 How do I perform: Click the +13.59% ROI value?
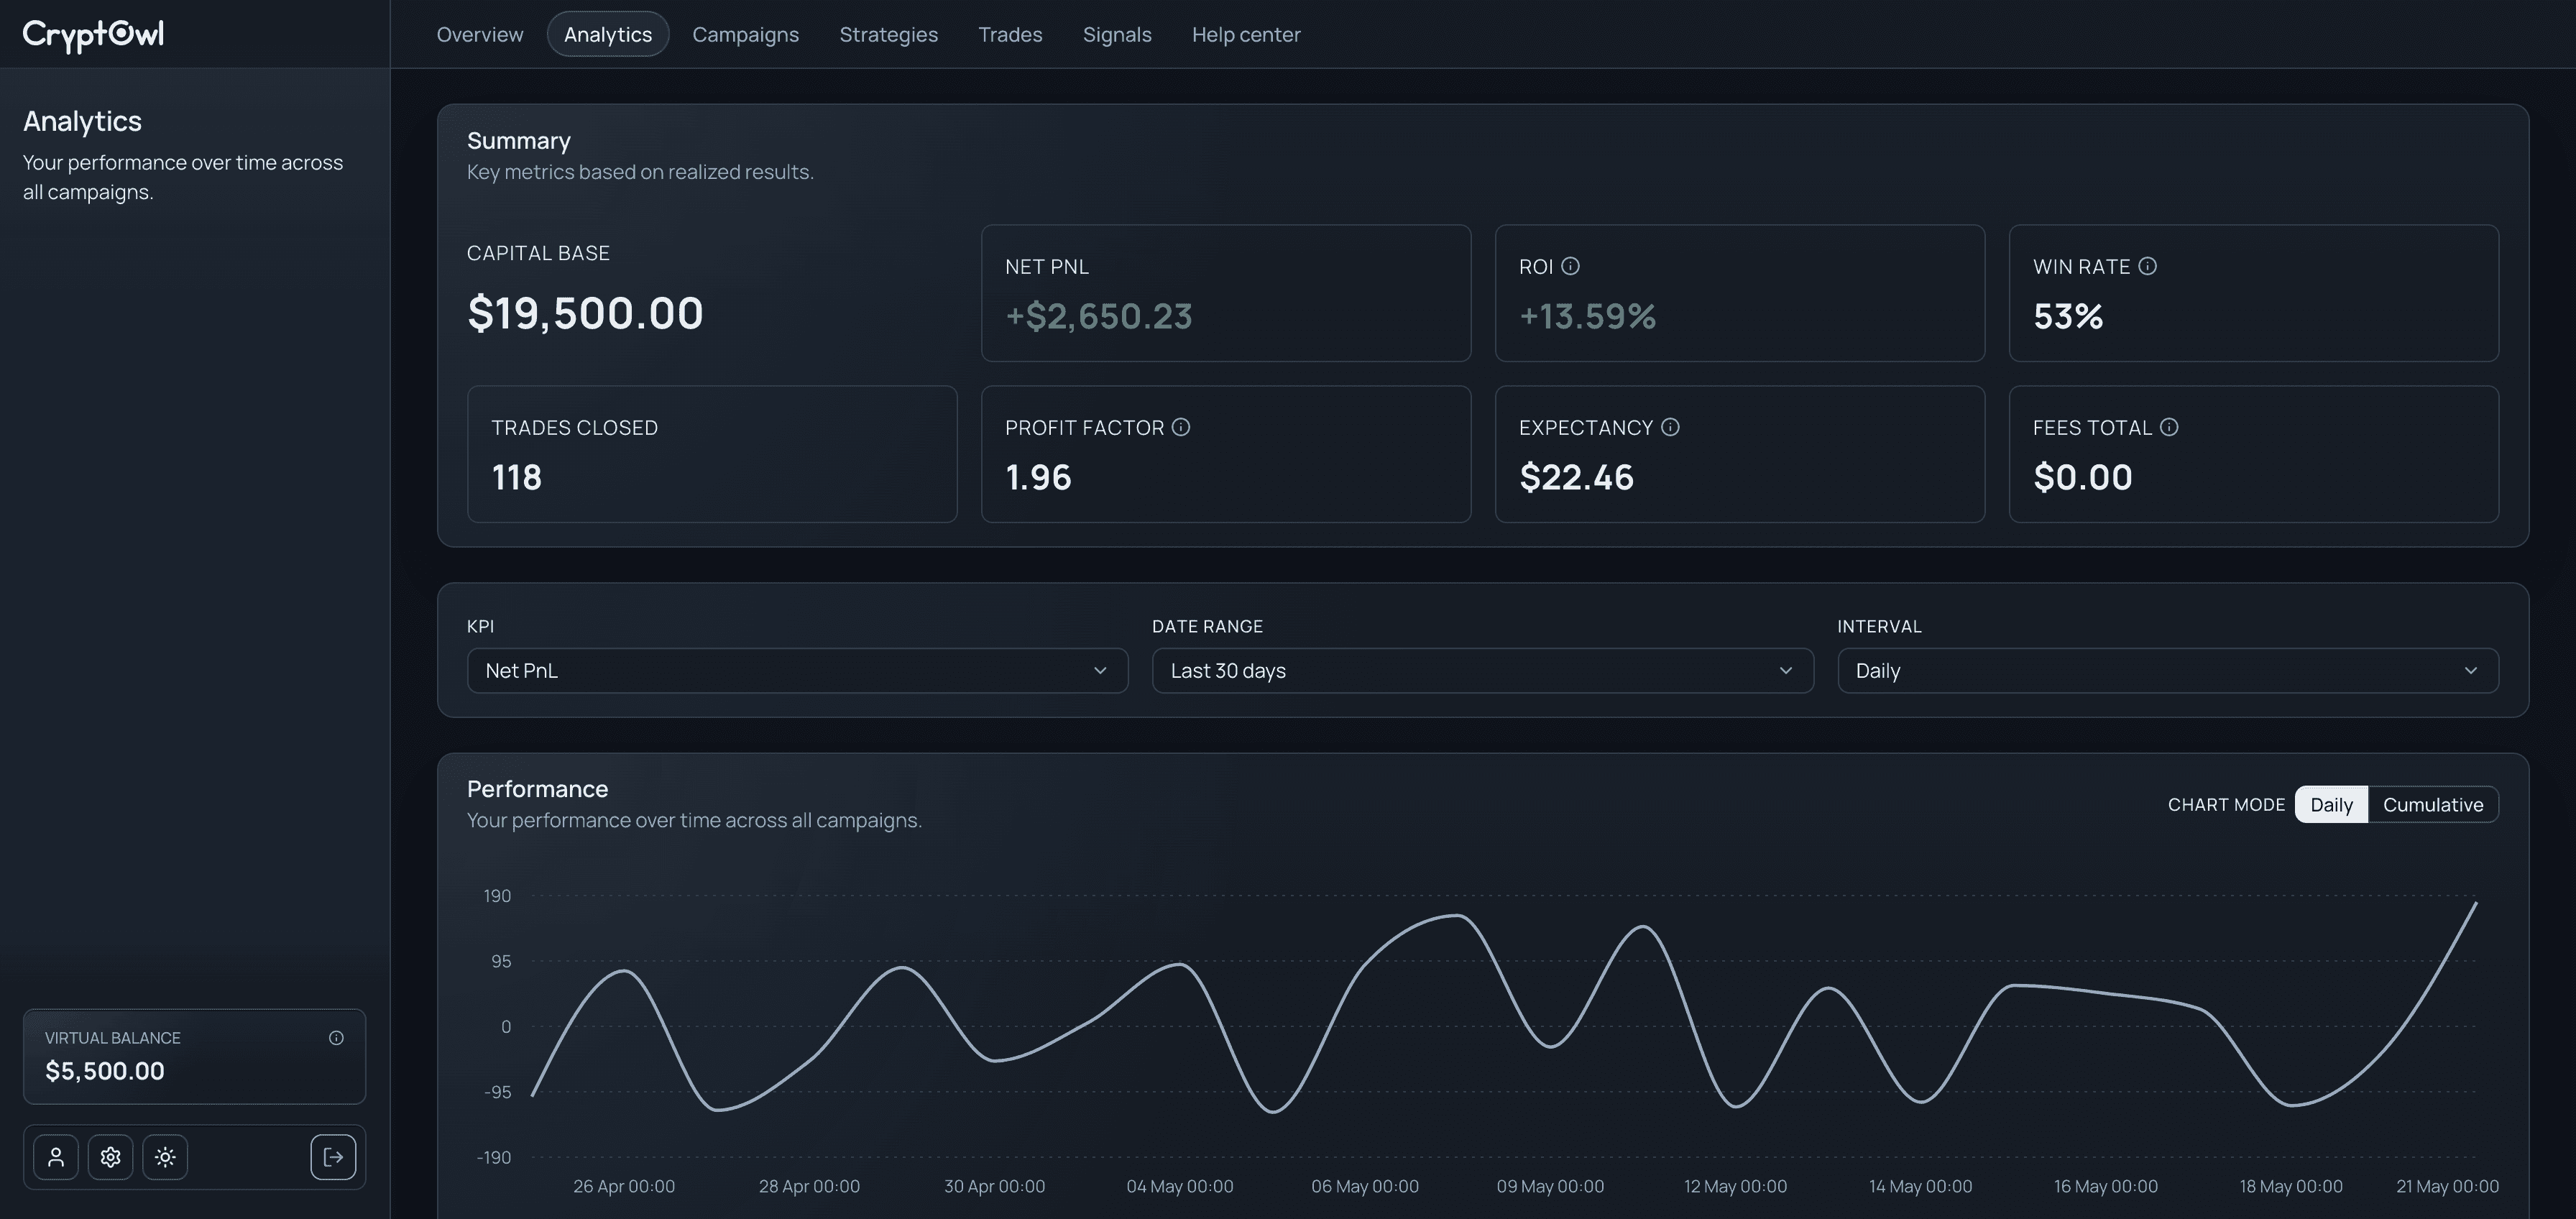1587,316
